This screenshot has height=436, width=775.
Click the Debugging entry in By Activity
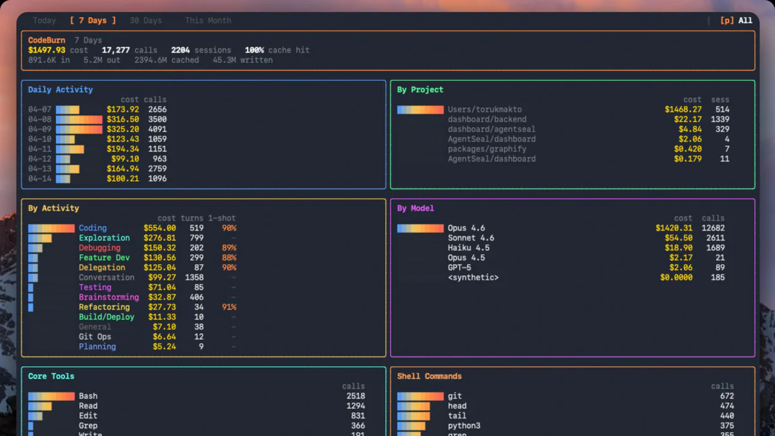(x=99, y=247)
